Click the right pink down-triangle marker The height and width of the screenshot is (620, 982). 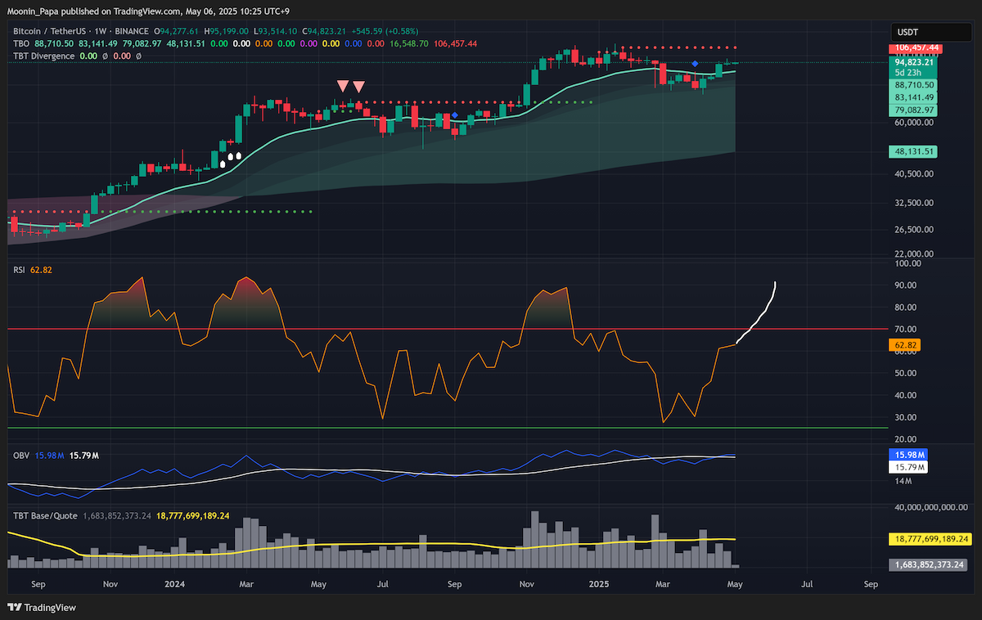click(358, 85)
